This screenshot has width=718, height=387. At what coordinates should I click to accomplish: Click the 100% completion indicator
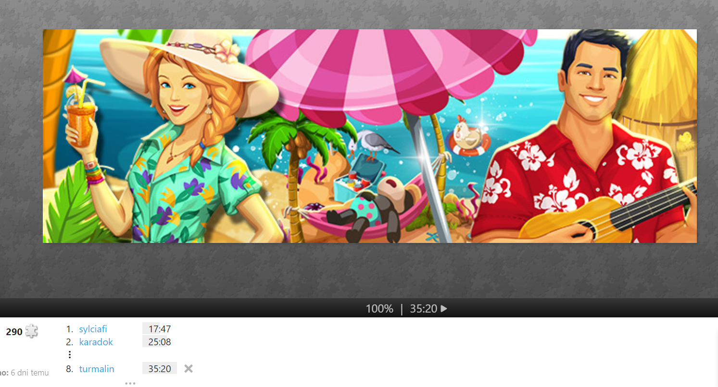[379, 309]
